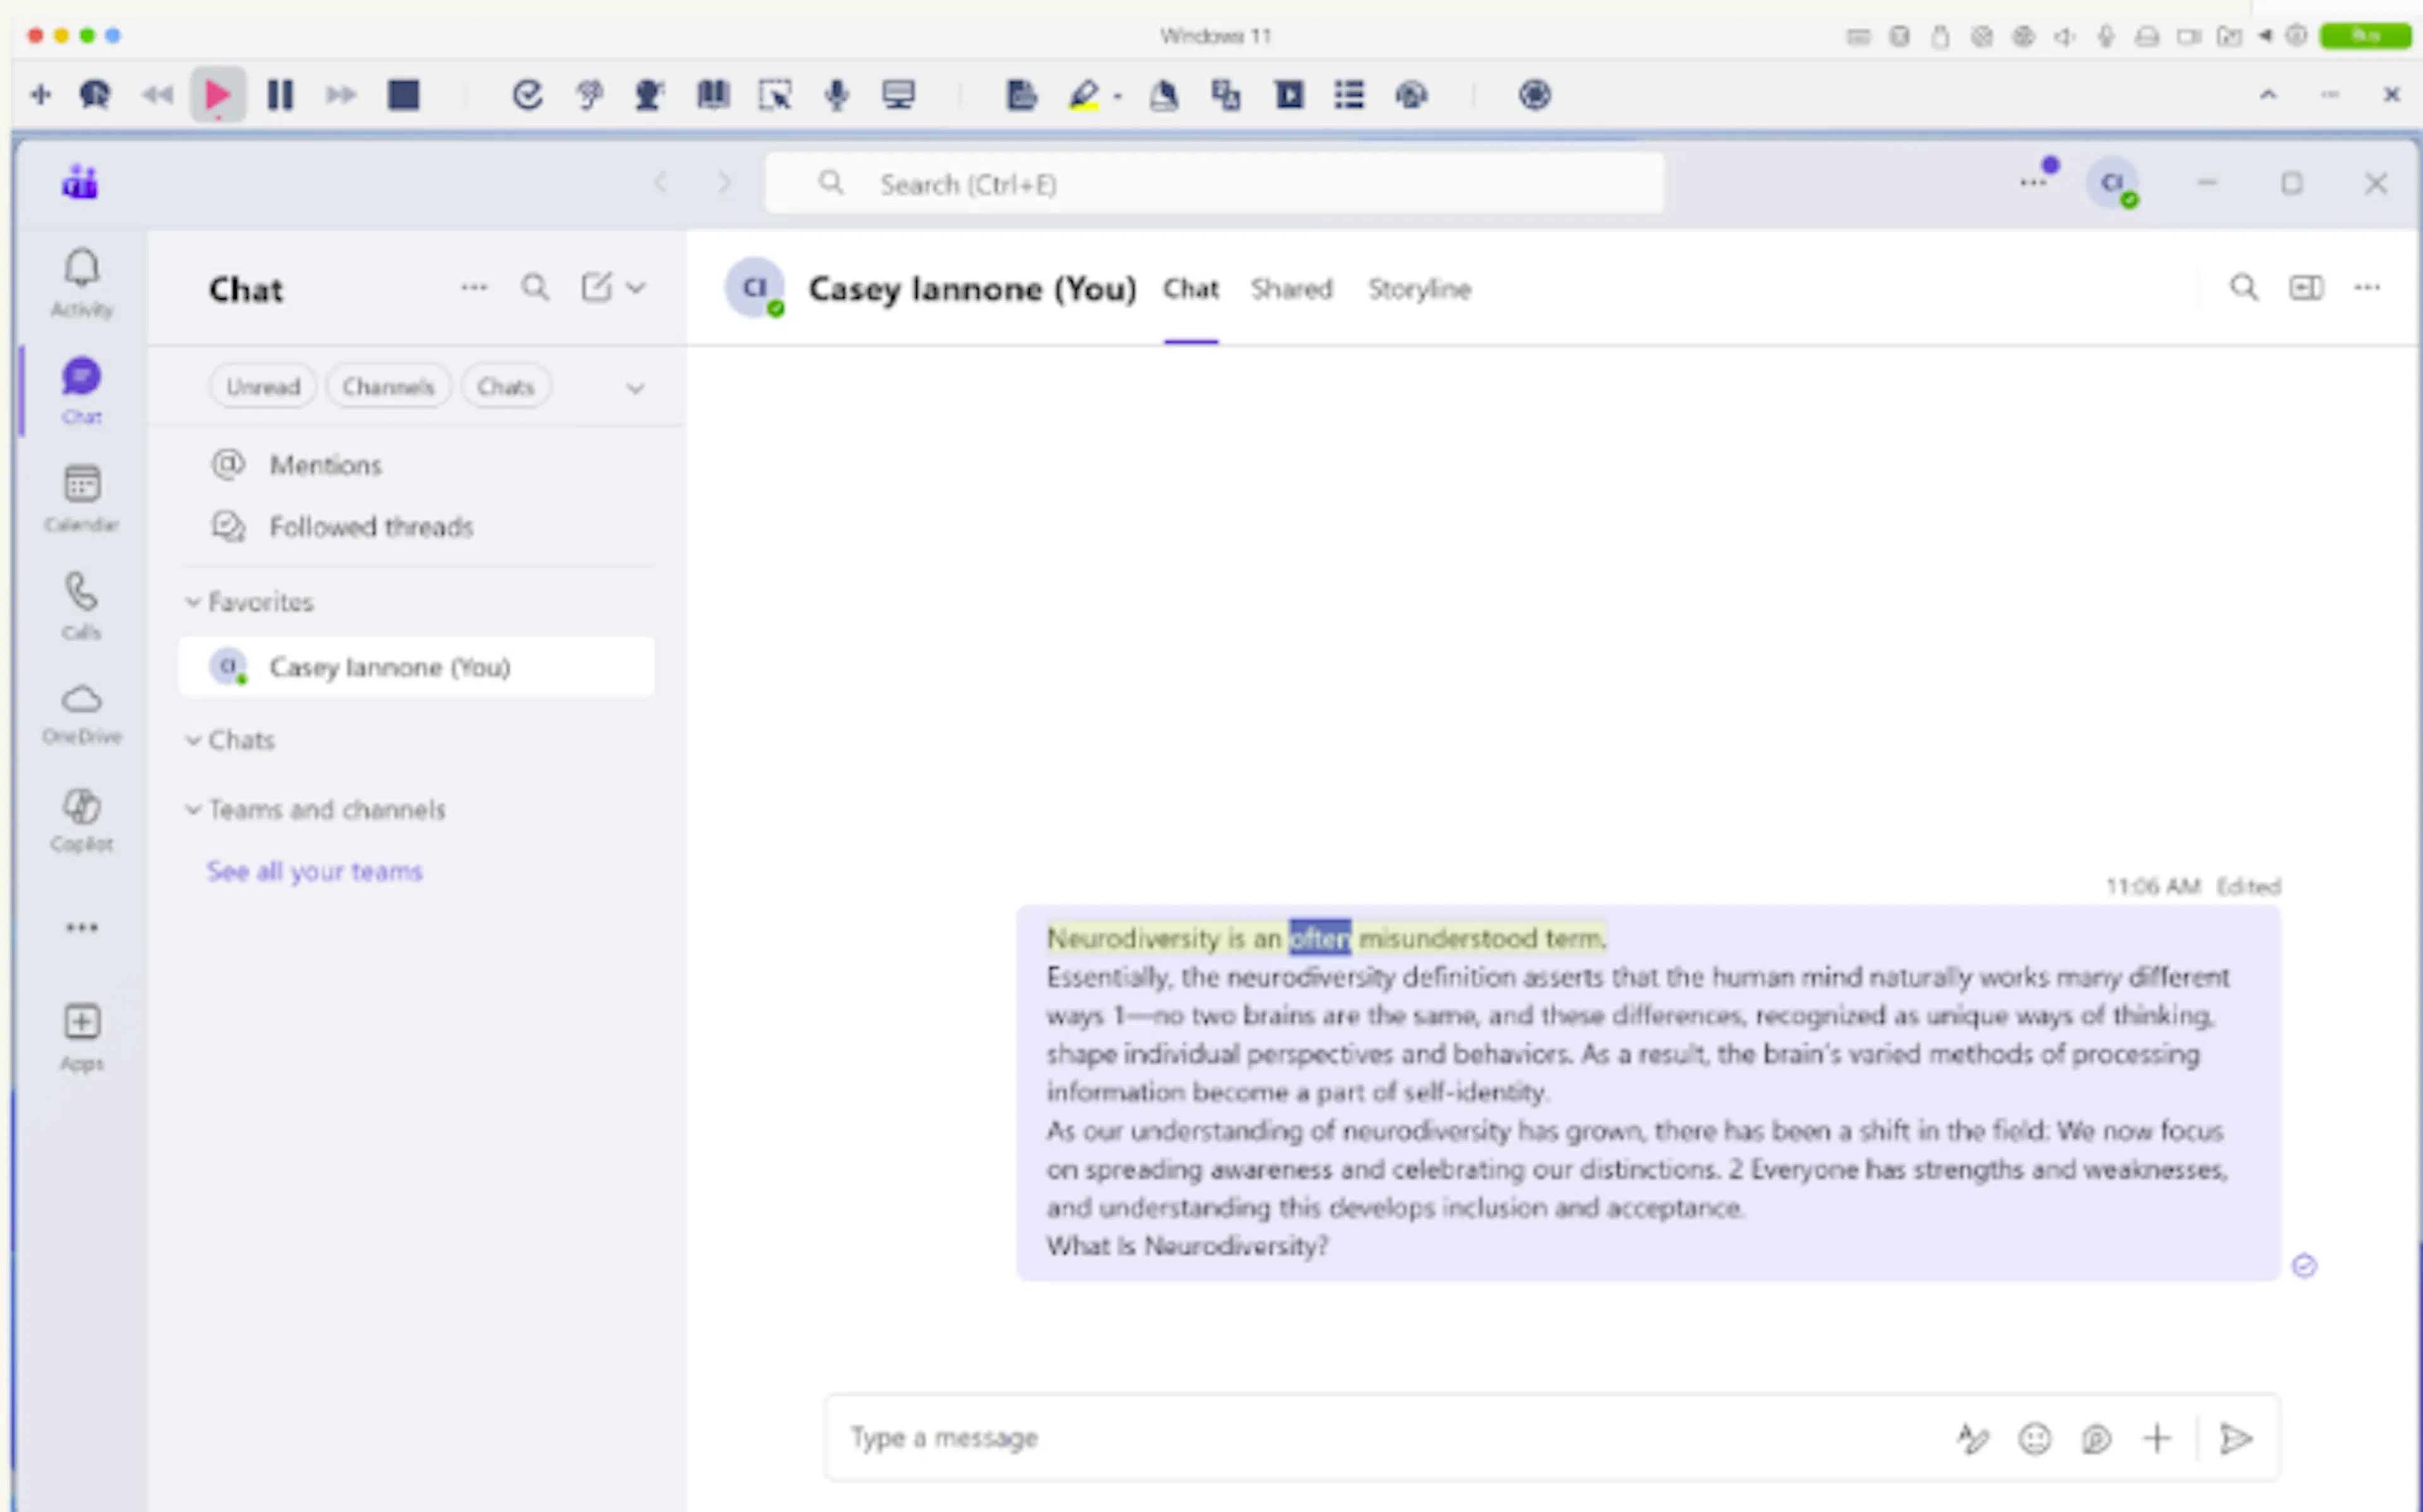The height and width of the screenshot is (1512, 2423).
Task: Collapse the Teams and channels section
Action: pyautogui.click(x=316, y=809)
